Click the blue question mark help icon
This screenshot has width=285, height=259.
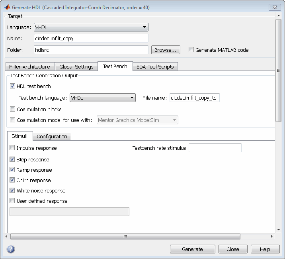(x=11, y=249)
